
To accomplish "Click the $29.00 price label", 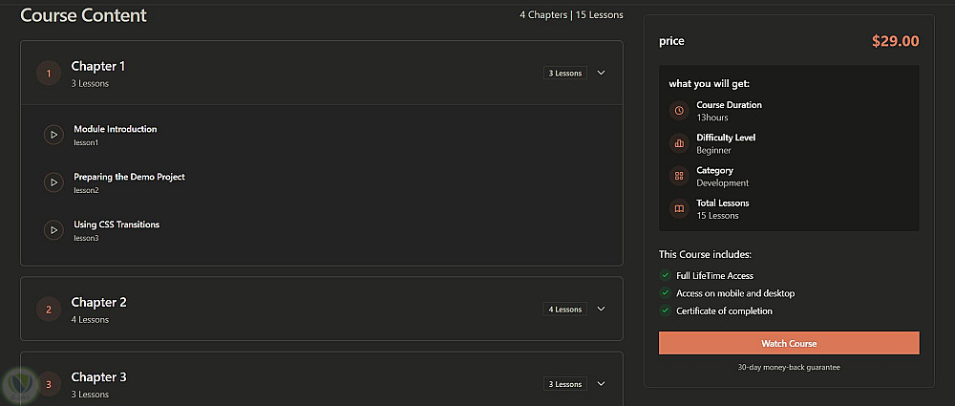I will pyautogui.click(x=895, y=41).
